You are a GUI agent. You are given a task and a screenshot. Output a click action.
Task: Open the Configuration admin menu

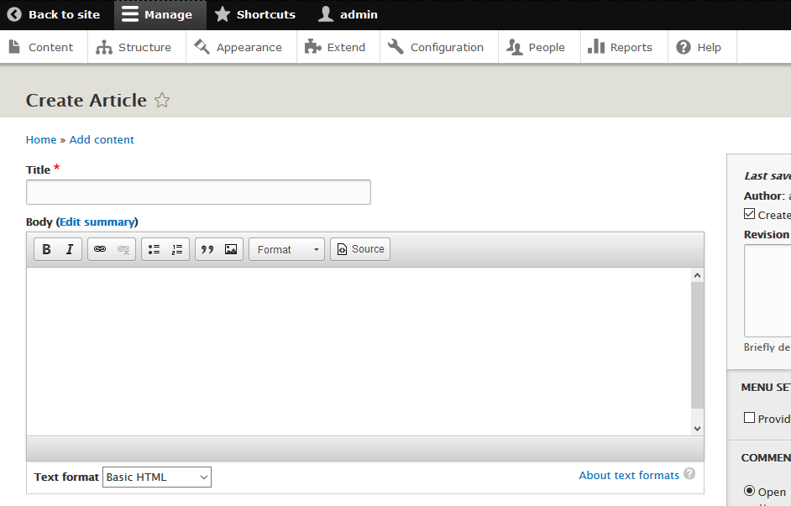coord(438,48)
